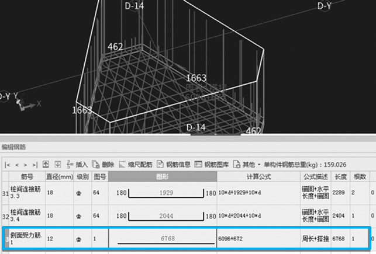This screenshot has height=254, width=376.
Task: Click the 其他 toolbar button
Action: coord(244,165)
